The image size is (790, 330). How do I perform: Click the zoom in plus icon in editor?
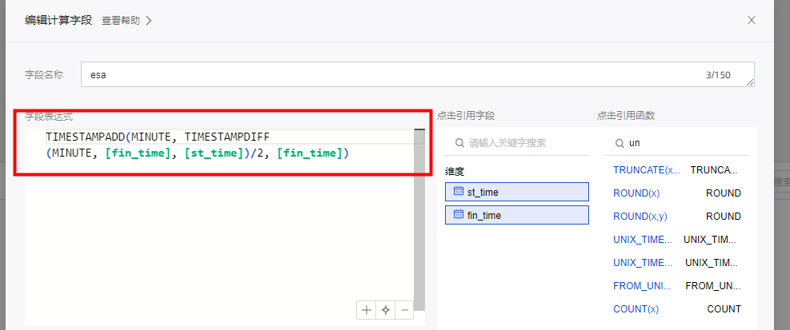pos(367,310)
